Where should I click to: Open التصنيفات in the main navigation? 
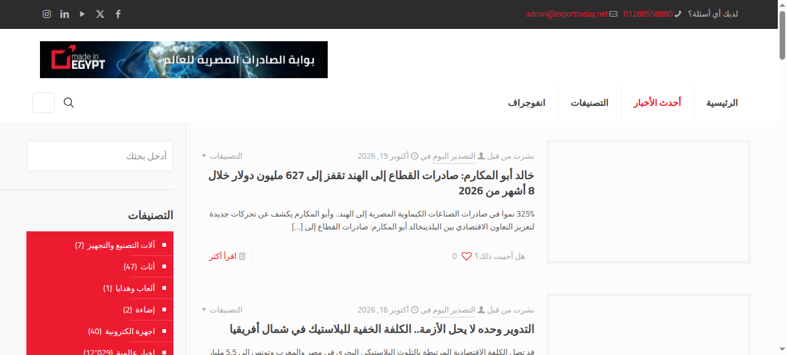pos(590,103)
